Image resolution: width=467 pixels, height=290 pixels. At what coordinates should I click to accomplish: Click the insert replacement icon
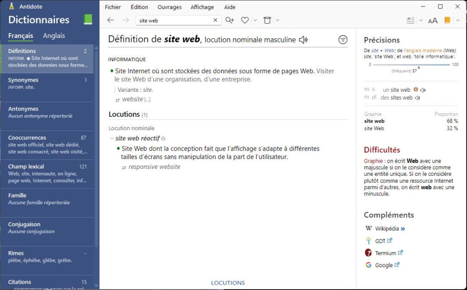[x=411, y=20]
